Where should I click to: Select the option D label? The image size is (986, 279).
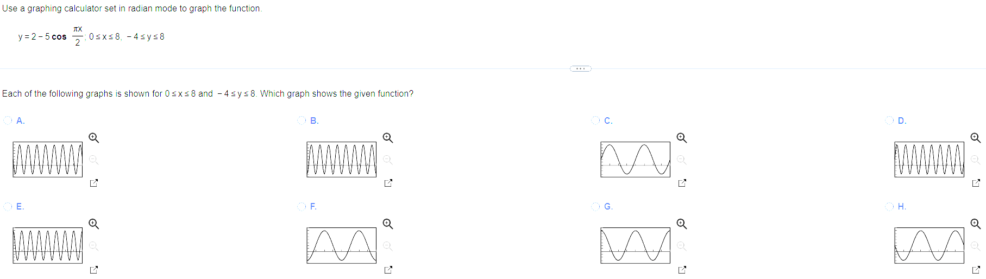click(x=902, y=121)
